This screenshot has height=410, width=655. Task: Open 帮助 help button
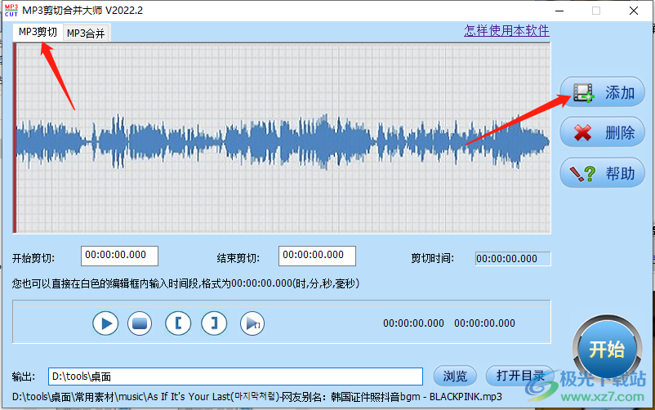[603, 172]
